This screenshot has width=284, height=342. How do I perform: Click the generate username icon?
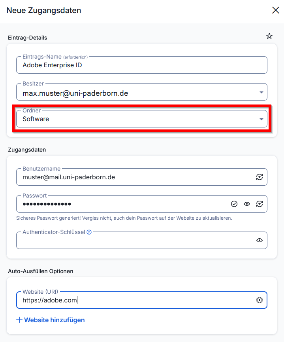pos(260,177)
